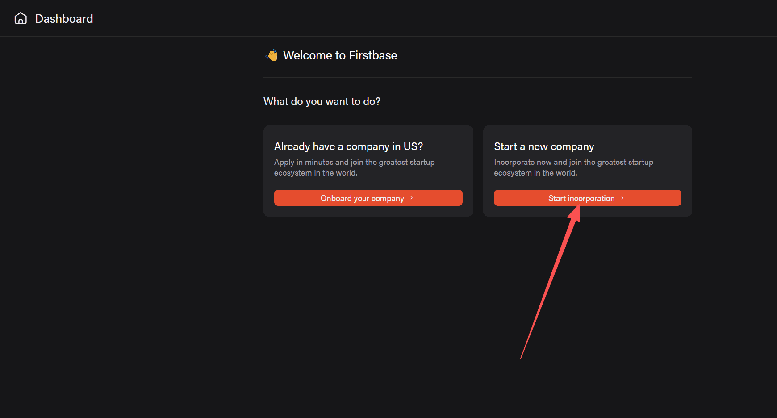Click the chevron arrow on Start incorporation
Image resolution: width=777 pixels, height=418 pixels.
tap(622, 198)
